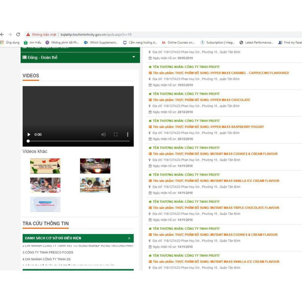Click the browser forward arrow
Viewport: 302px width, 302px height.
tap(10, 34)
